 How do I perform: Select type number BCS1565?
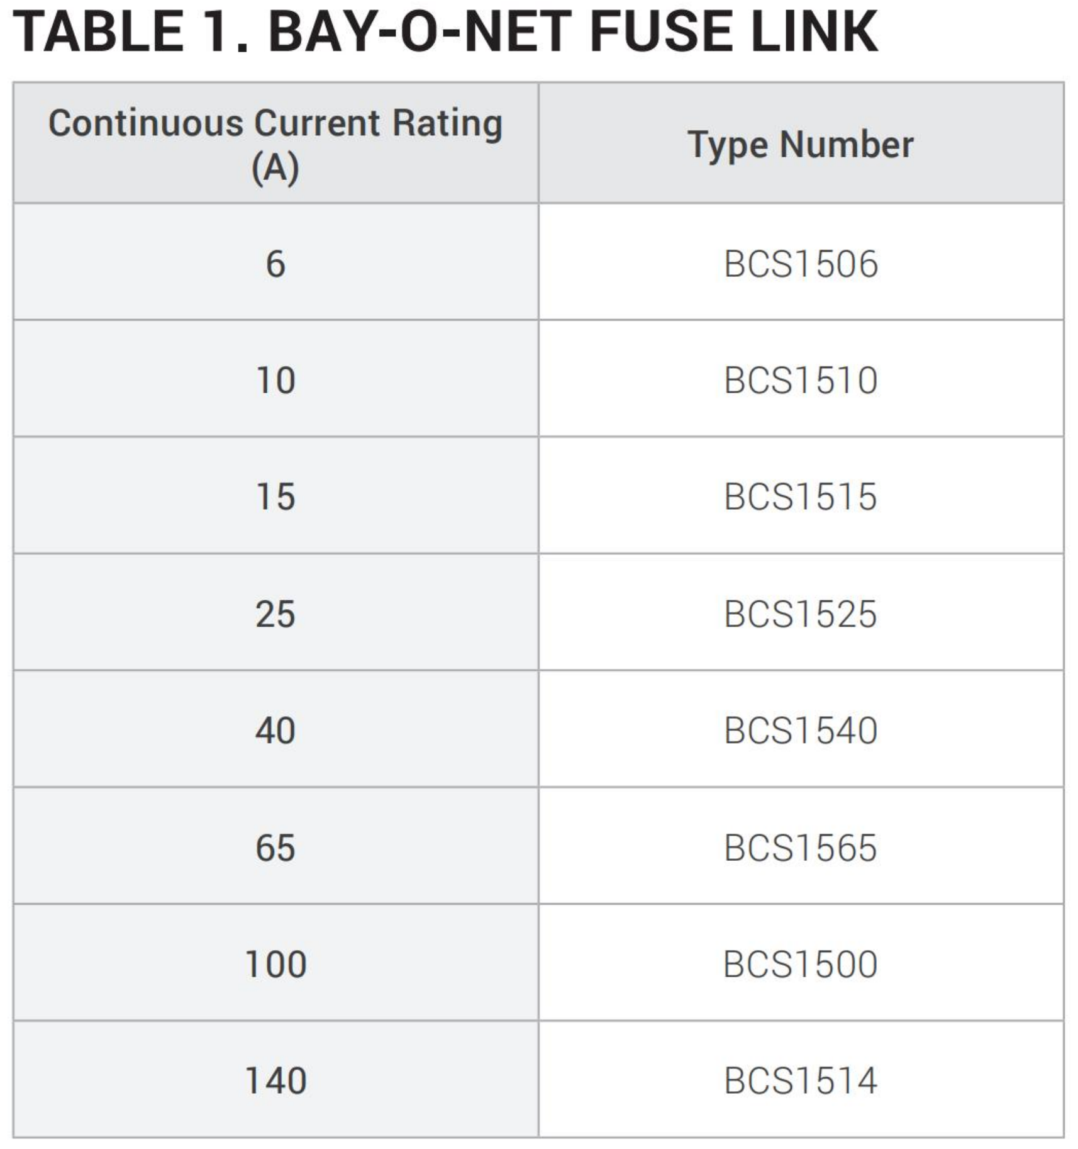point(800,848)
